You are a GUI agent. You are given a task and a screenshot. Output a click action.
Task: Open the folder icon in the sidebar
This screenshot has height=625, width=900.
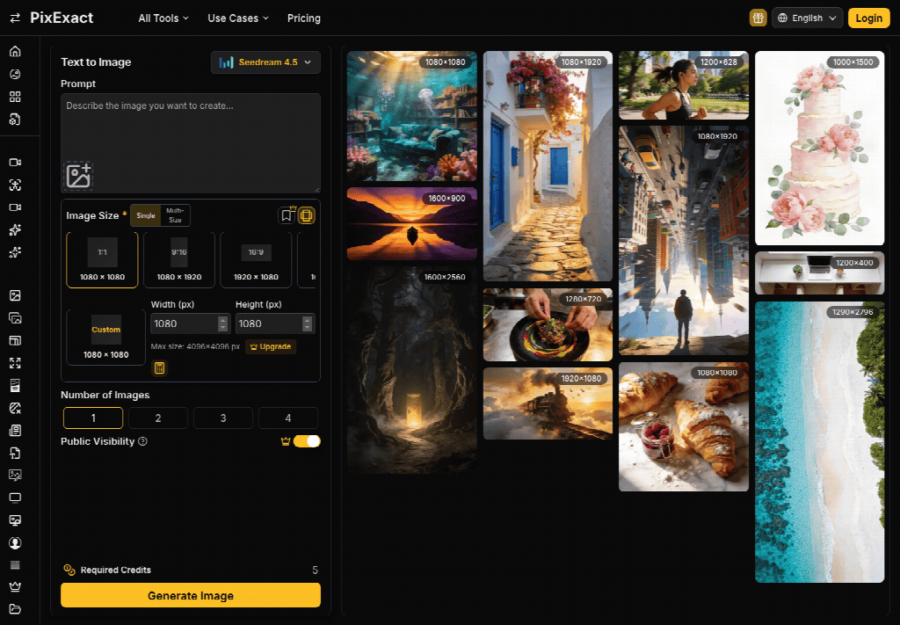point(15,609)
